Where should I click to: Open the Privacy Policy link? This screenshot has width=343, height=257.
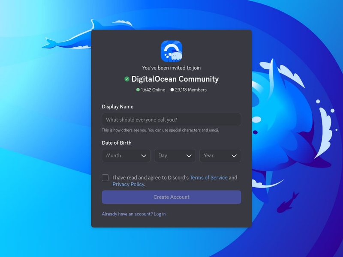tap(128, 185)
